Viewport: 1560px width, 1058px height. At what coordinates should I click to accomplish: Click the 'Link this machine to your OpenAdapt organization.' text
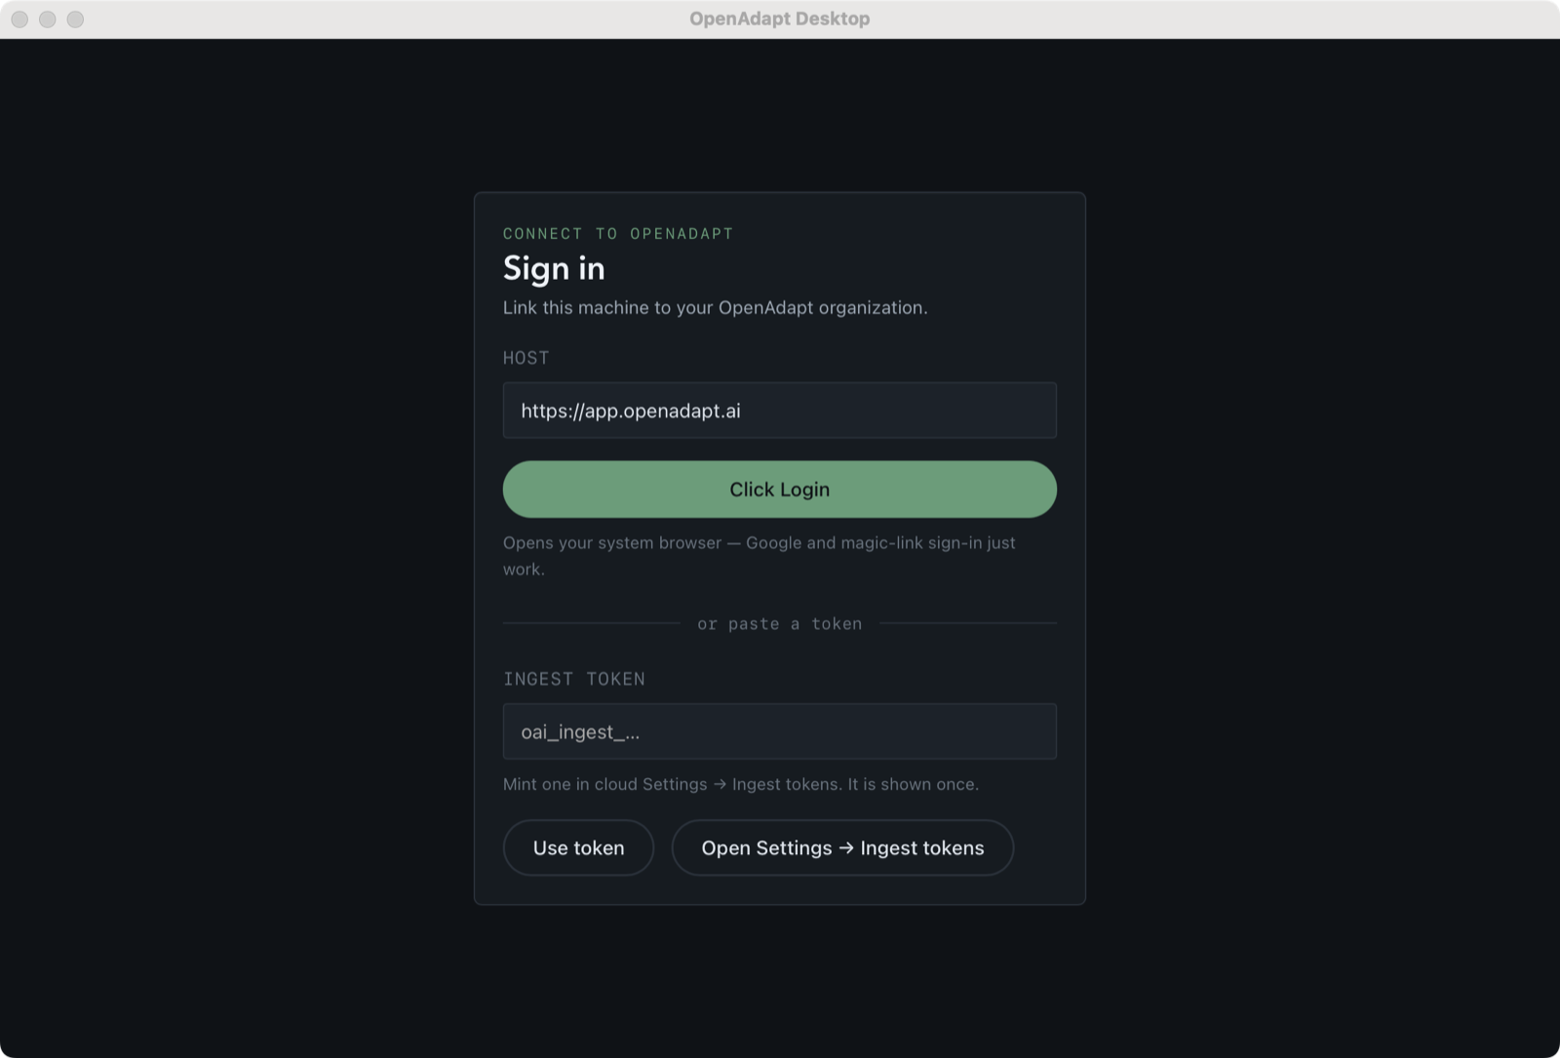(x=715, y=308)
